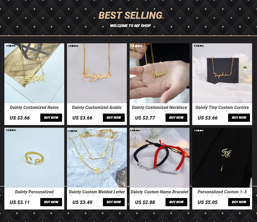Buy the $3.11 Dainty Personalized ring

tap(51, 202)
